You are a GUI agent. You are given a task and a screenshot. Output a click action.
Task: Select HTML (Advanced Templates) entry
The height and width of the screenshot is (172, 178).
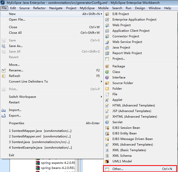click(x=141, y=105)
